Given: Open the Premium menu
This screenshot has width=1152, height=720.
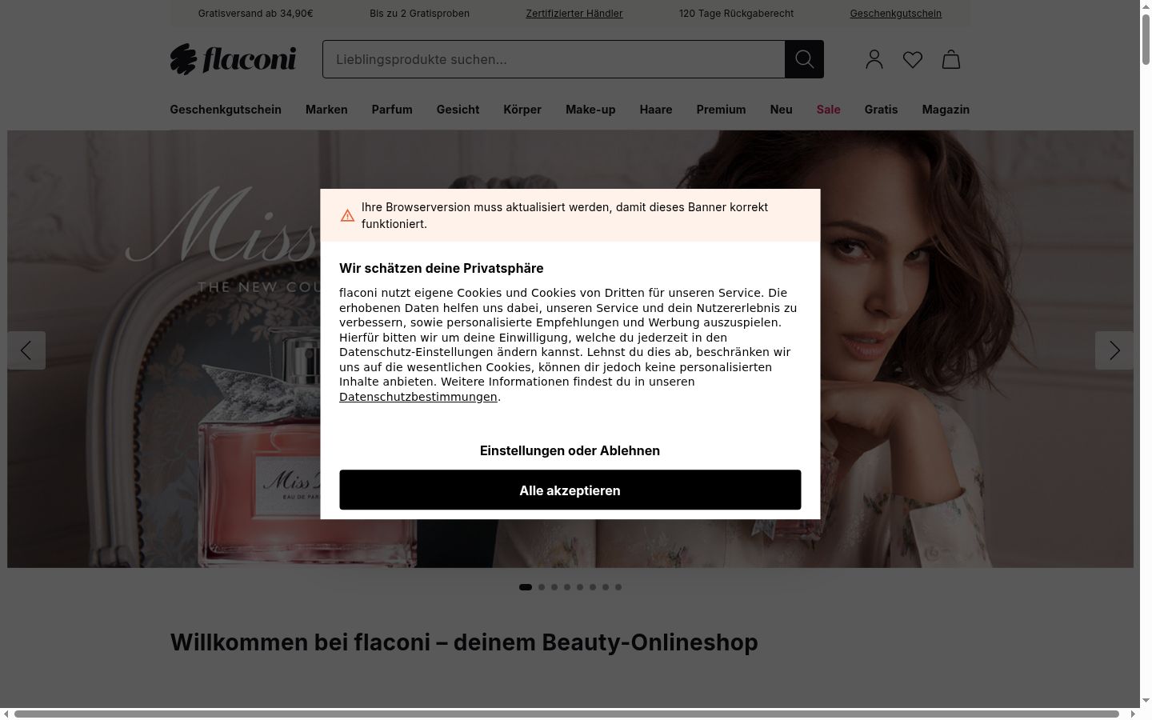Looking at the screenshot, I should [721, 110].
